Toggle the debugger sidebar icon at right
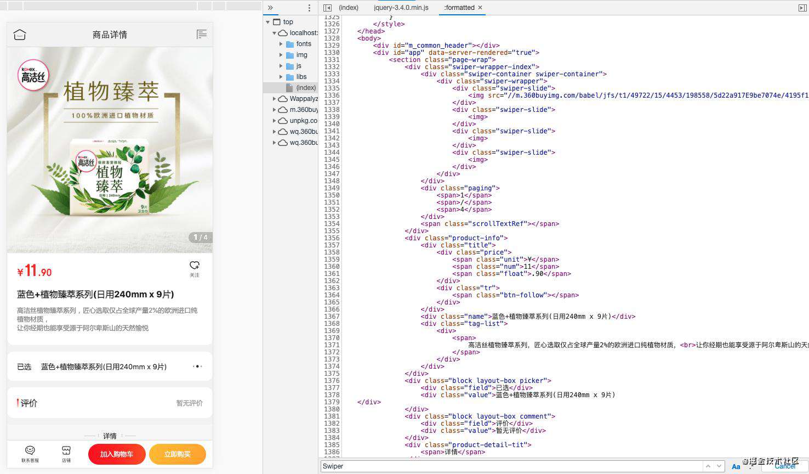The height and width of the screenshot is (474, 809). pos(802,8)
